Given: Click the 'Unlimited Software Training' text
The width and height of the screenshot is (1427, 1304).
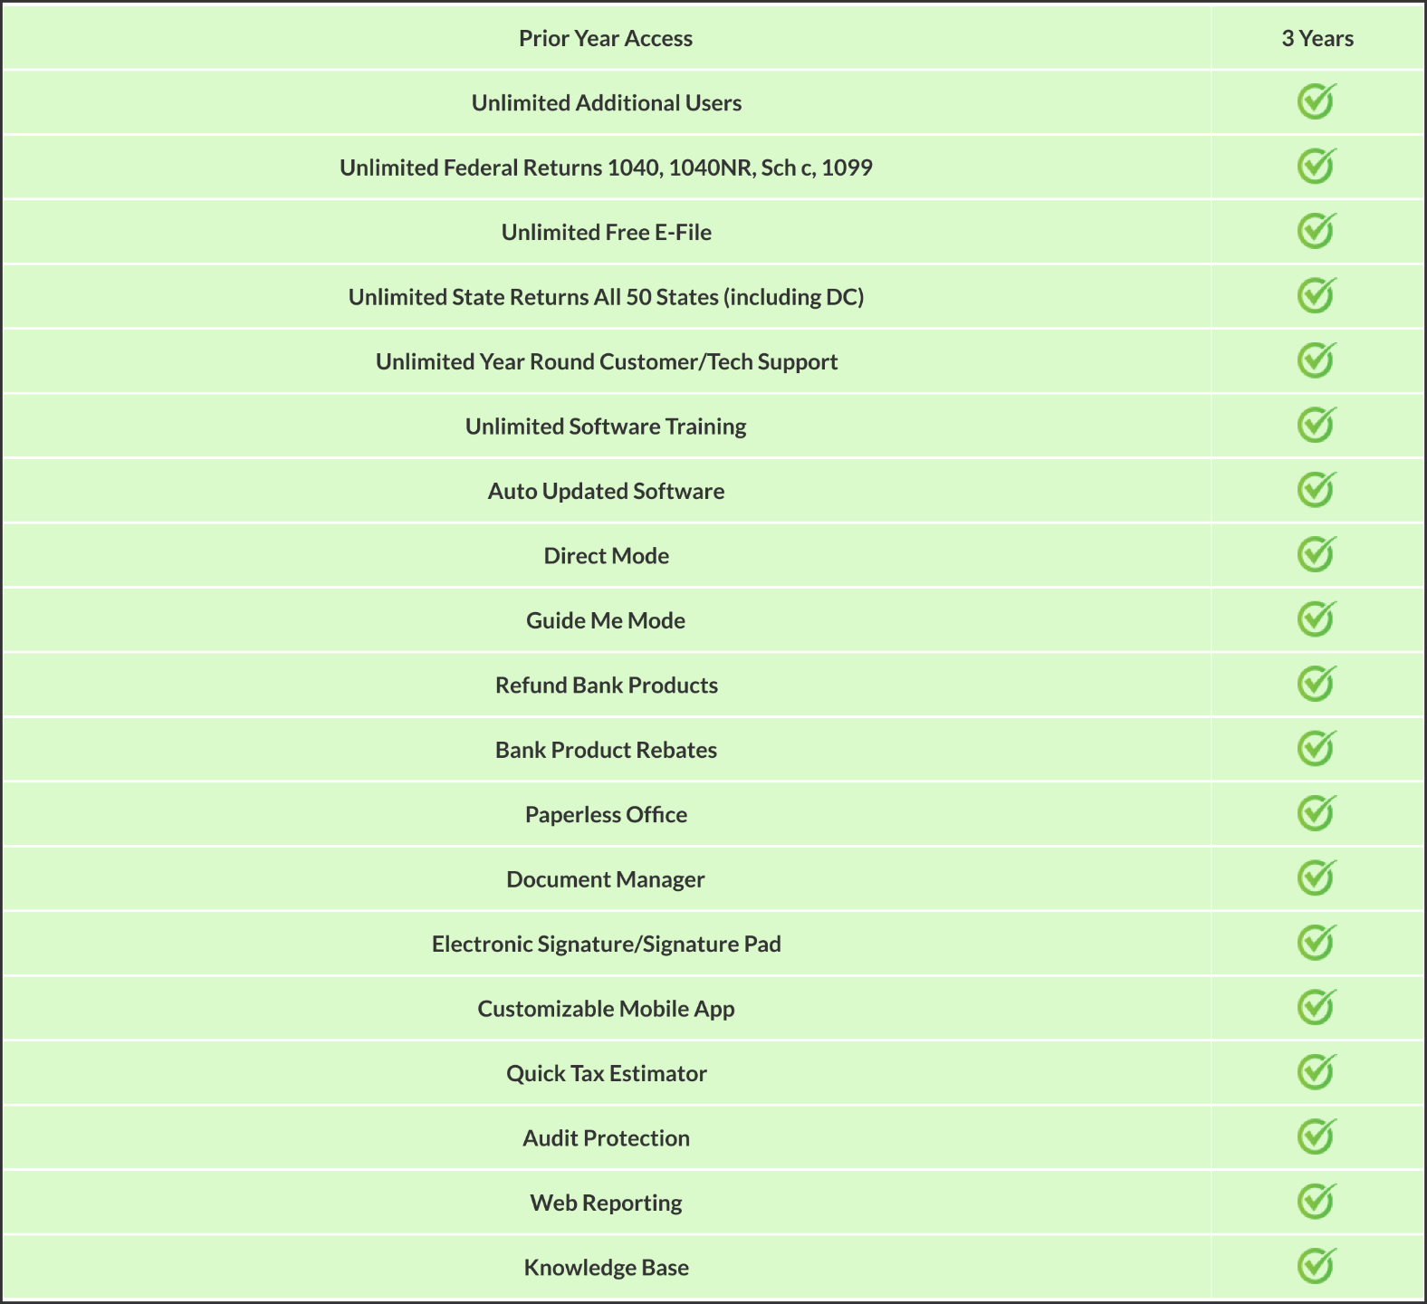Looking at the screenshot, I should click(607, 427).
